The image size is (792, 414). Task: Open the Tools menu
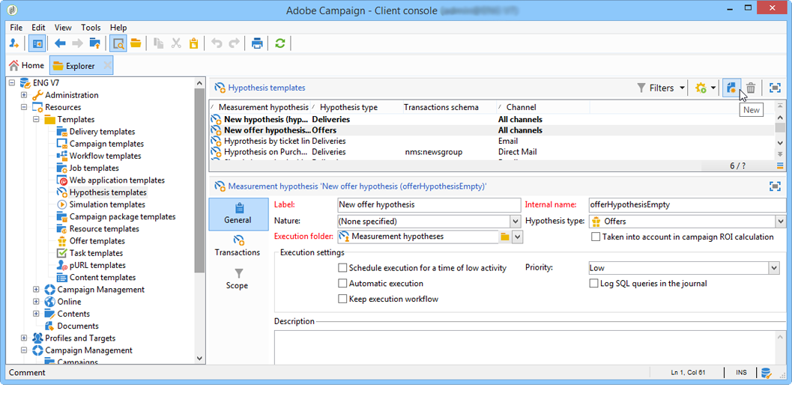pos(91,27)
